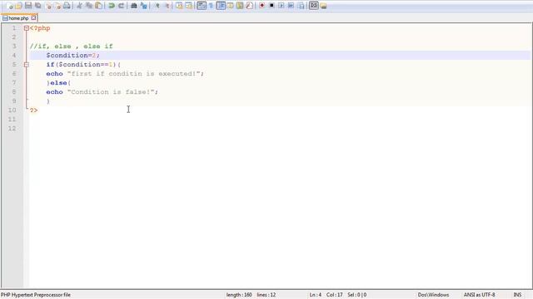The image size is (533, 299).
Task: Click the DS plugin toolbar icon
Action: pyautogui.click(x=313, y=6)
